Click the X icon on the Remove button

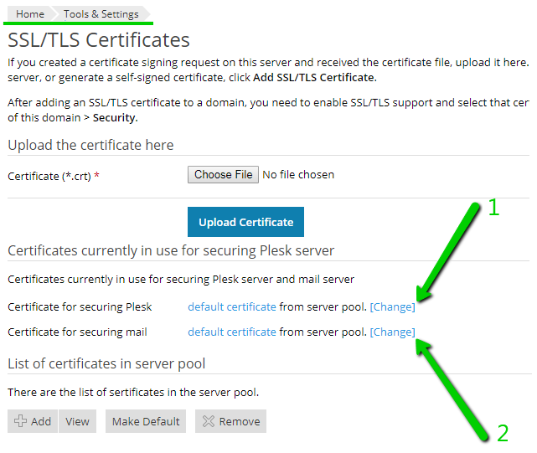[209, 421]
